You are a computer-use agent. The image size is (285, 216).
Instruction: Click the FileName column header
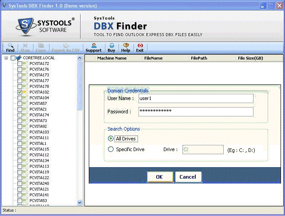[x=154, y=58]
